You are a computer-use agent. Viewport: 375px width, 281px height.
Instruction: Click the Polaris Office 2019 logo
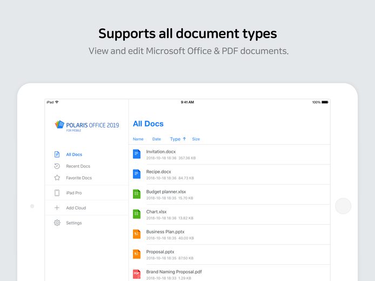(87, 126)
